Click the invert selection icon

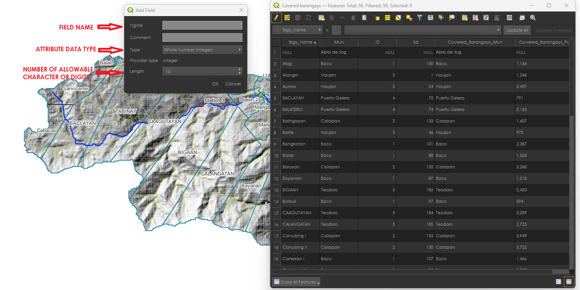click(398, 18)
